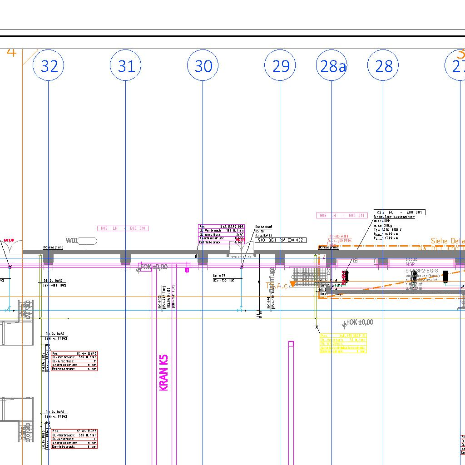The height and width of the screenshot is (465, 465).
Task: Click the lower-right FOK ±0,00 level symbol
Action: [x=345, y=324]
